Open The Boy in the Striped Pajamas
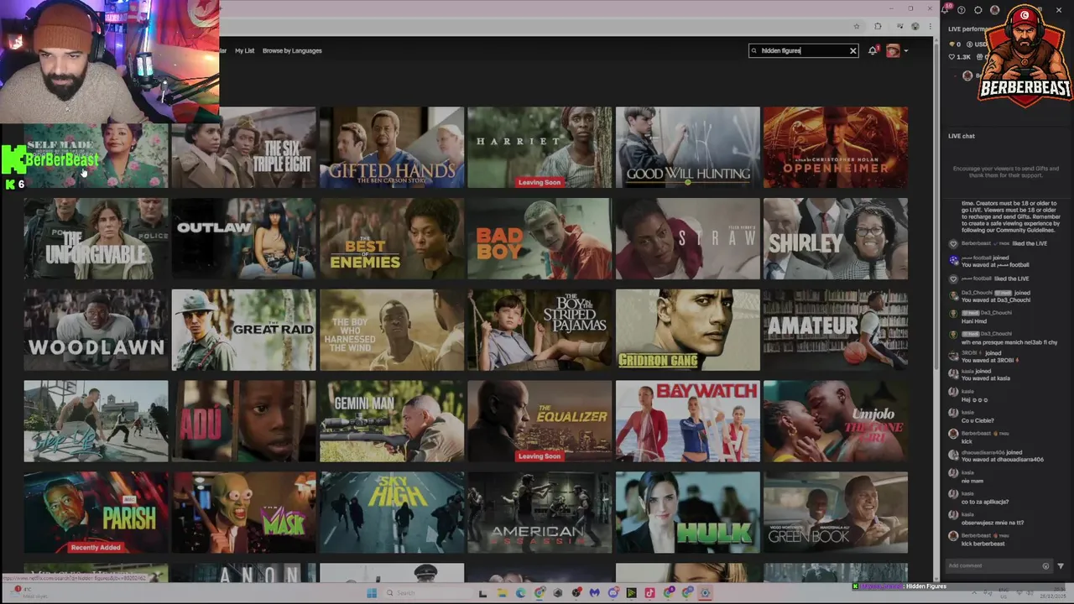The width and height of the screenshot is (1074, 604). tap(540, 330)
